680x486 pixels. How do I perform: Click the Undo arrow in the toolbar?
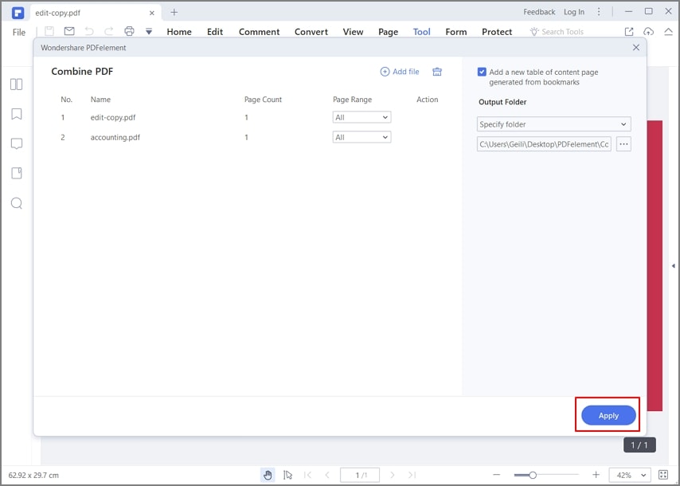pyautogui.click(x=89, y=29)
